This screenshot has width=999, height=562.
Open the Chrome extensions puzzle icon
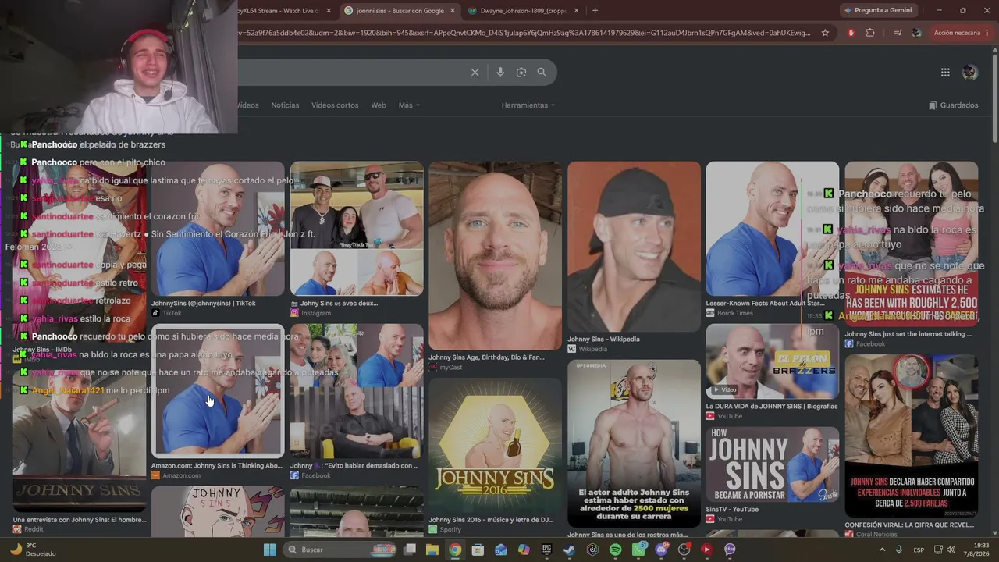tap(870, 33)
